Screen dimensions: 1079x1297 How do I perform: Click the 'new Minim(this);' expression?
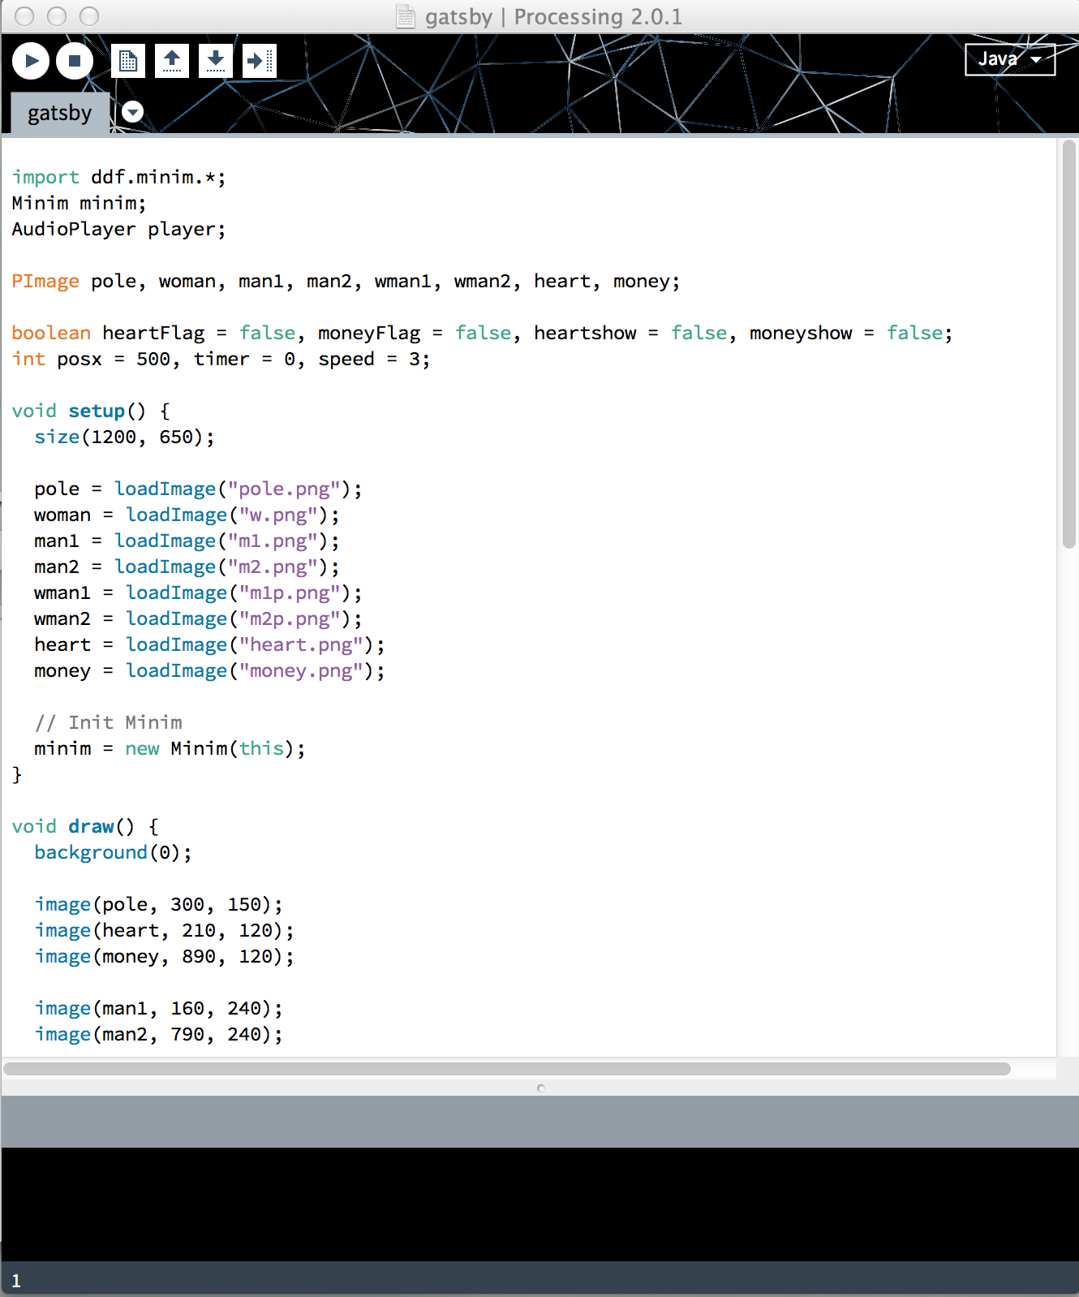pos(216,748)
